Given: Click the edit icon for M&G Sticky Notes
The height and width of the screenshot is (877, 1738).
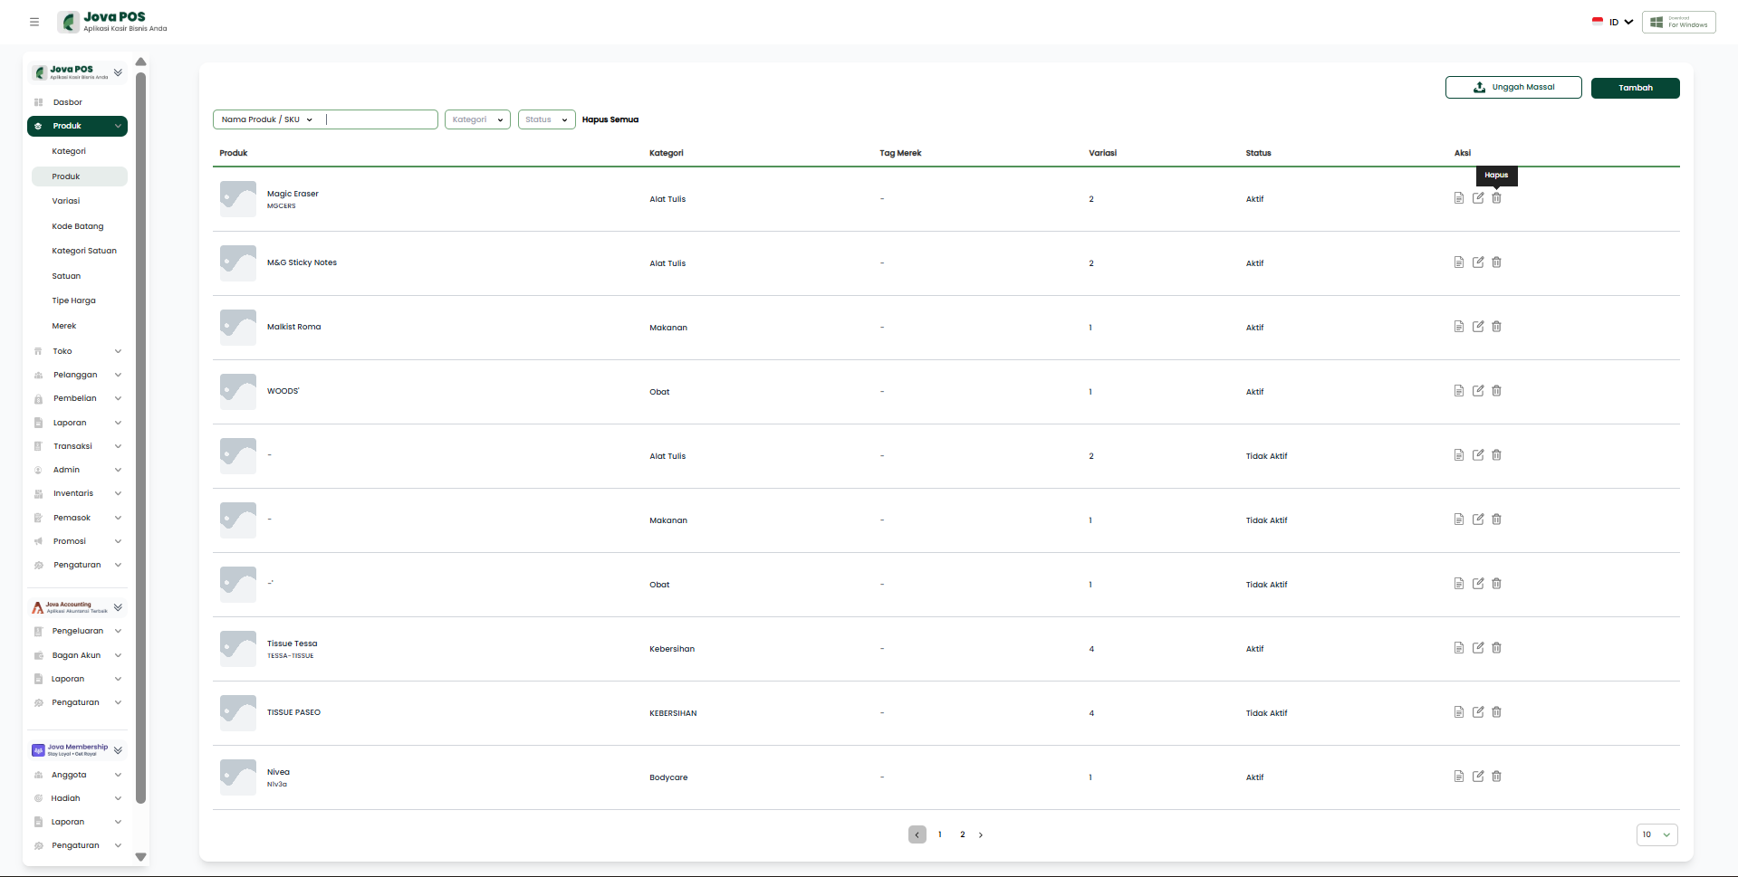Looking at the screenshot, I should (1477, 262).
